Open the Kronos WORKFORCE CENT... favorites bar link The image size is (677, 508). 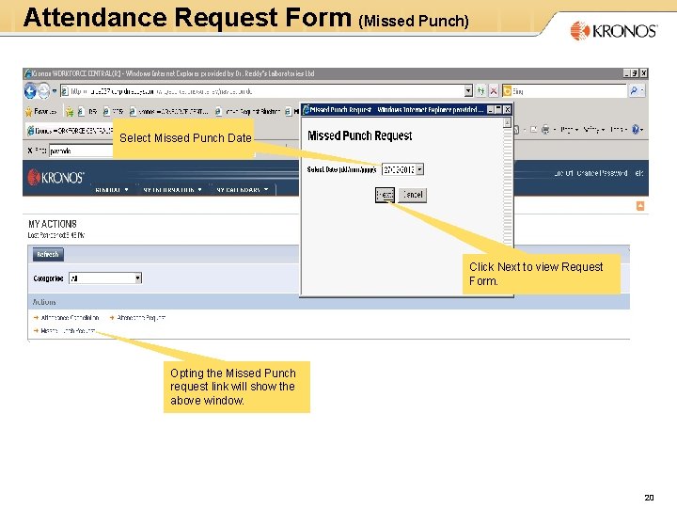[169, 111]
